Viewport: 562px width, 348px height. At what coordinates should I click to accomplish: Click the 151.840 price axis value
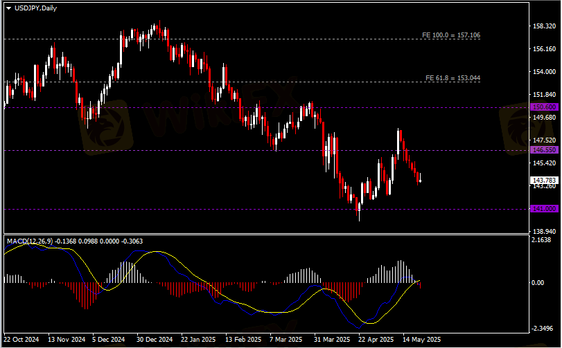pyautogui.click(x=545, y=94)
